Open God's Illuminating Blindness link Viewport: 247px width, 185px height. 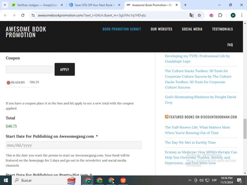[x=200, y=99]
